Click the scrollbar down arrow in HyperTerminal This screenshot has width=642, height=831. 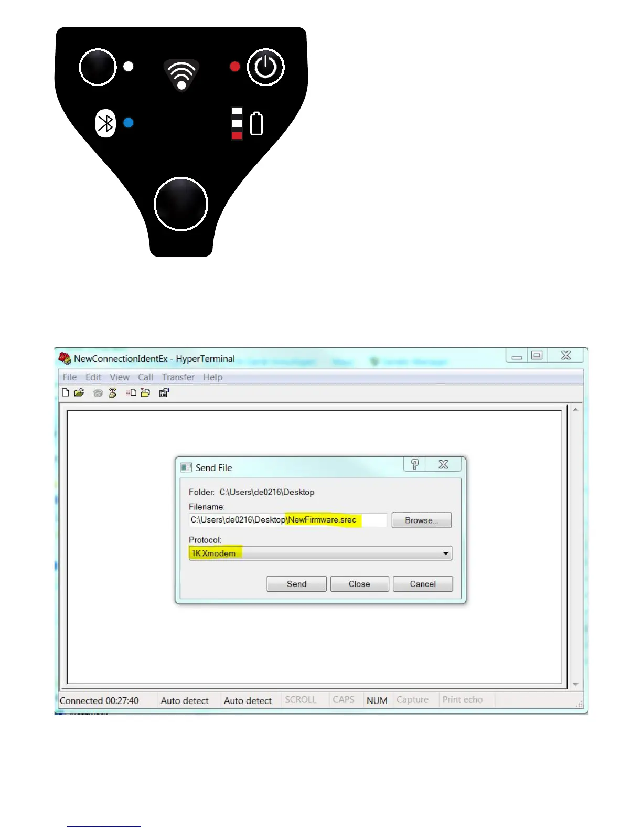coord(576,684)
